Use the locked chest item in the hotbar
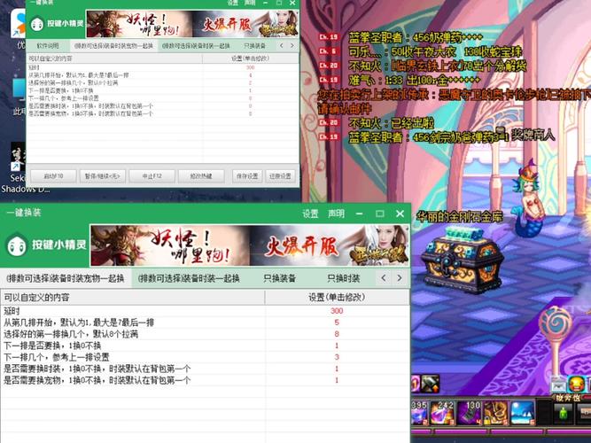591x443 pixels. click(496, 413)
